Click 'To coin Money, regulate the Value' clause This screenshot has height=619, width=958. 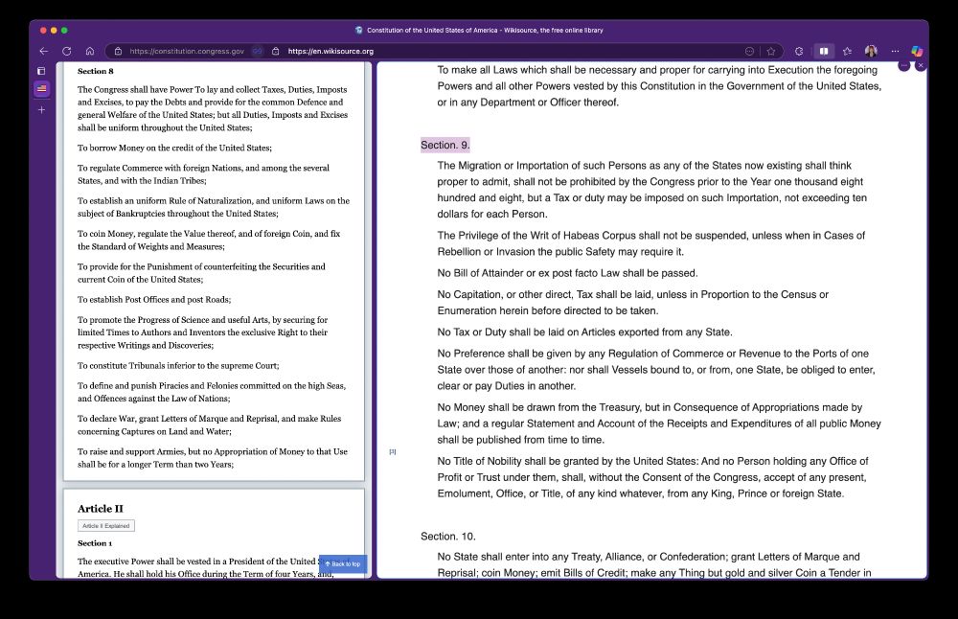[209, 241]
